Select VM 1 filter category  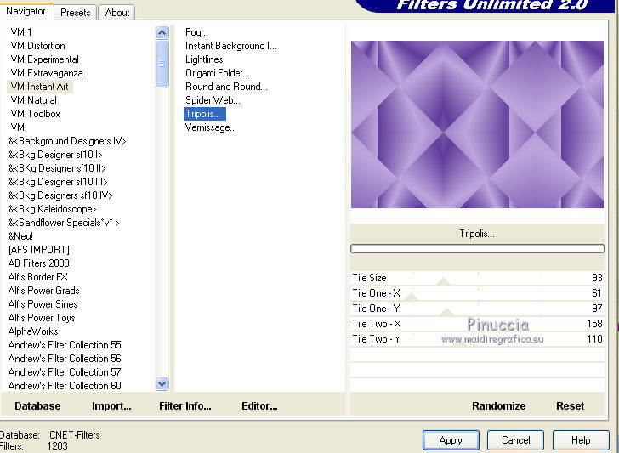21,32
